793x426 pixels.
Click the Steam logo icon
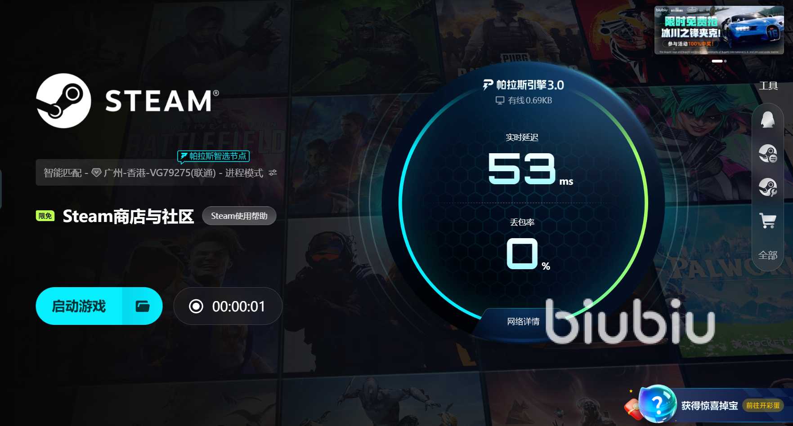tap(63, 101)
